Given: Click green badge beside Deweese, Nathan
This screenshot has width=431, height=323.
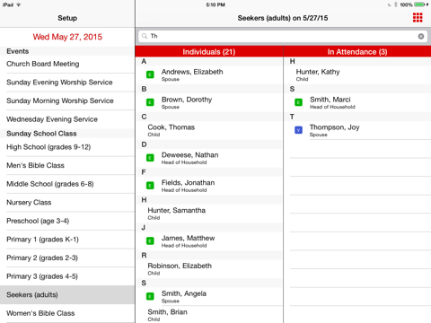Looking at the screenshot, I should pos(150,158).
